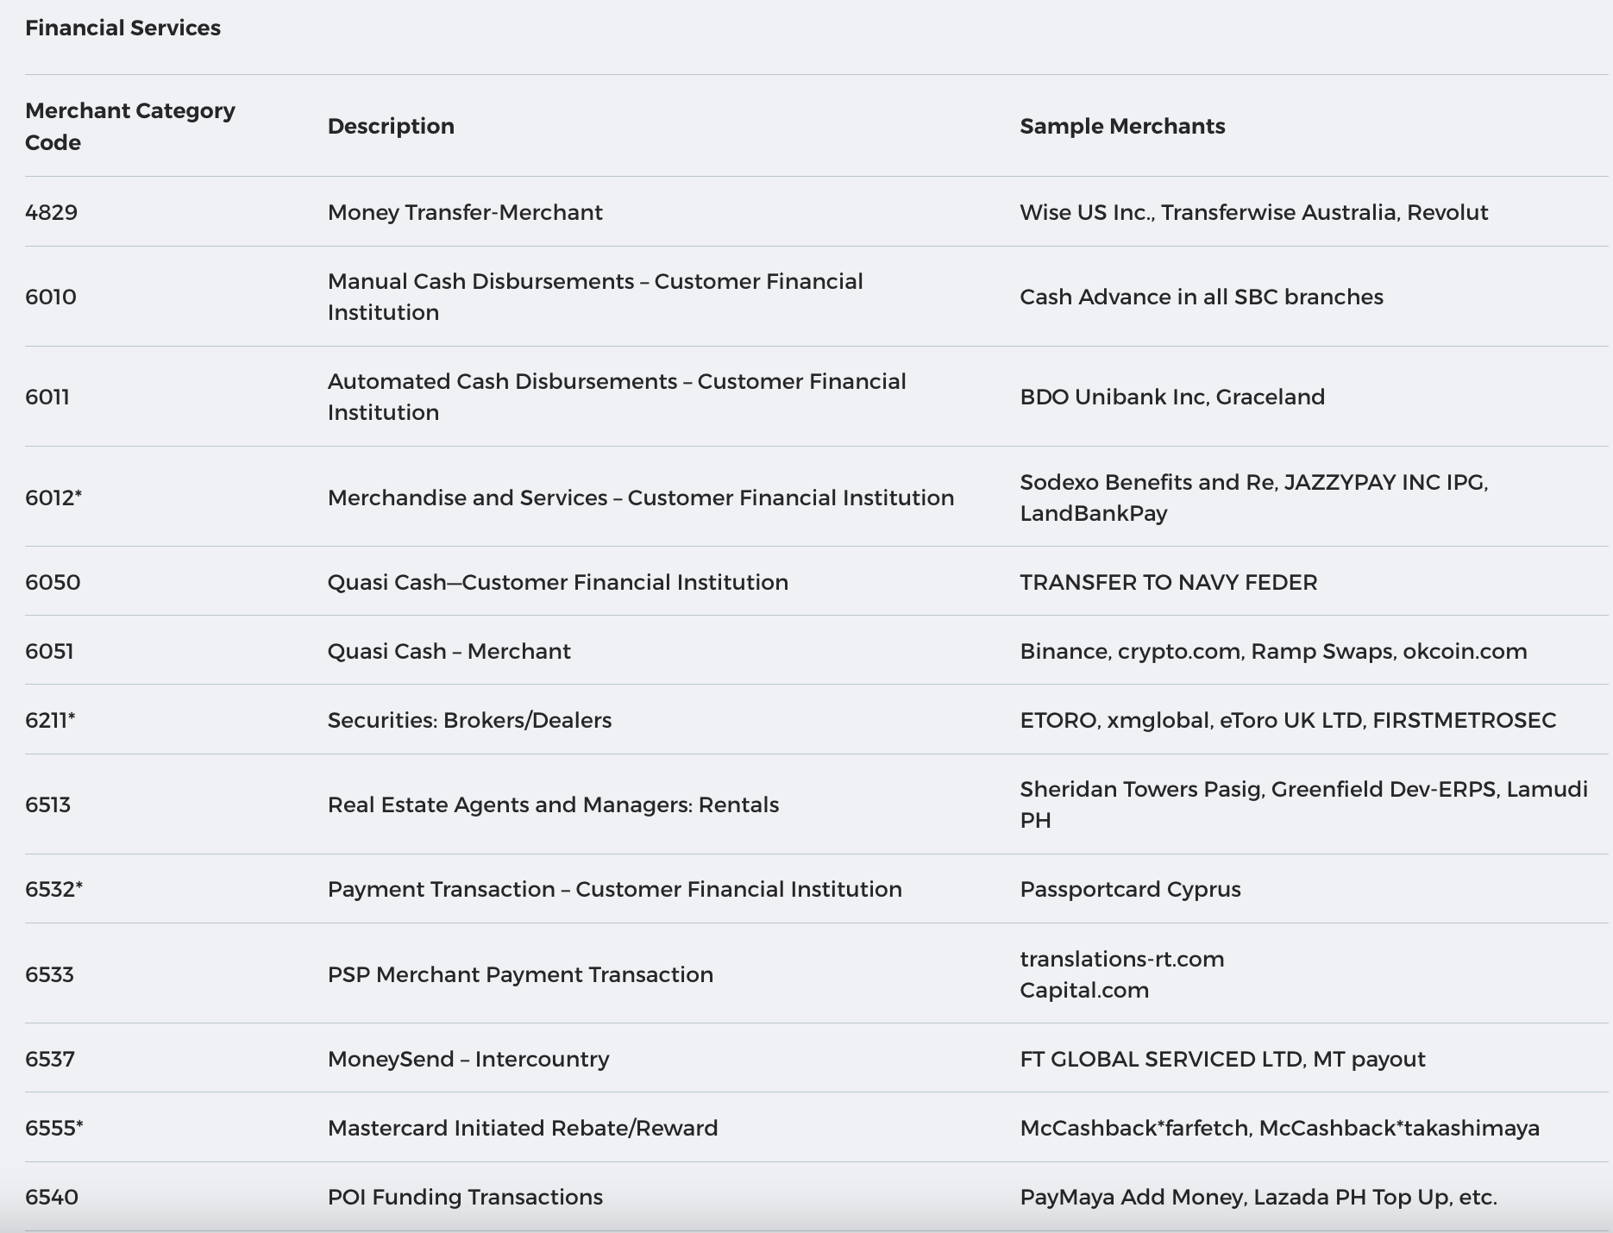Click 'Wise US Inc., Transferwise Australia, Revolut' cell

(x=1254, y=212)
